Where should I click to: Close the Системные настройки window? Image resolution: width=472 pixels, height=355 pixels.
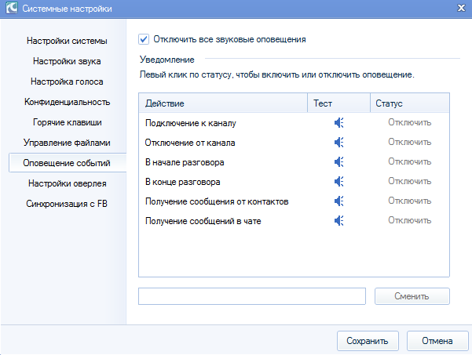[461, 8]
